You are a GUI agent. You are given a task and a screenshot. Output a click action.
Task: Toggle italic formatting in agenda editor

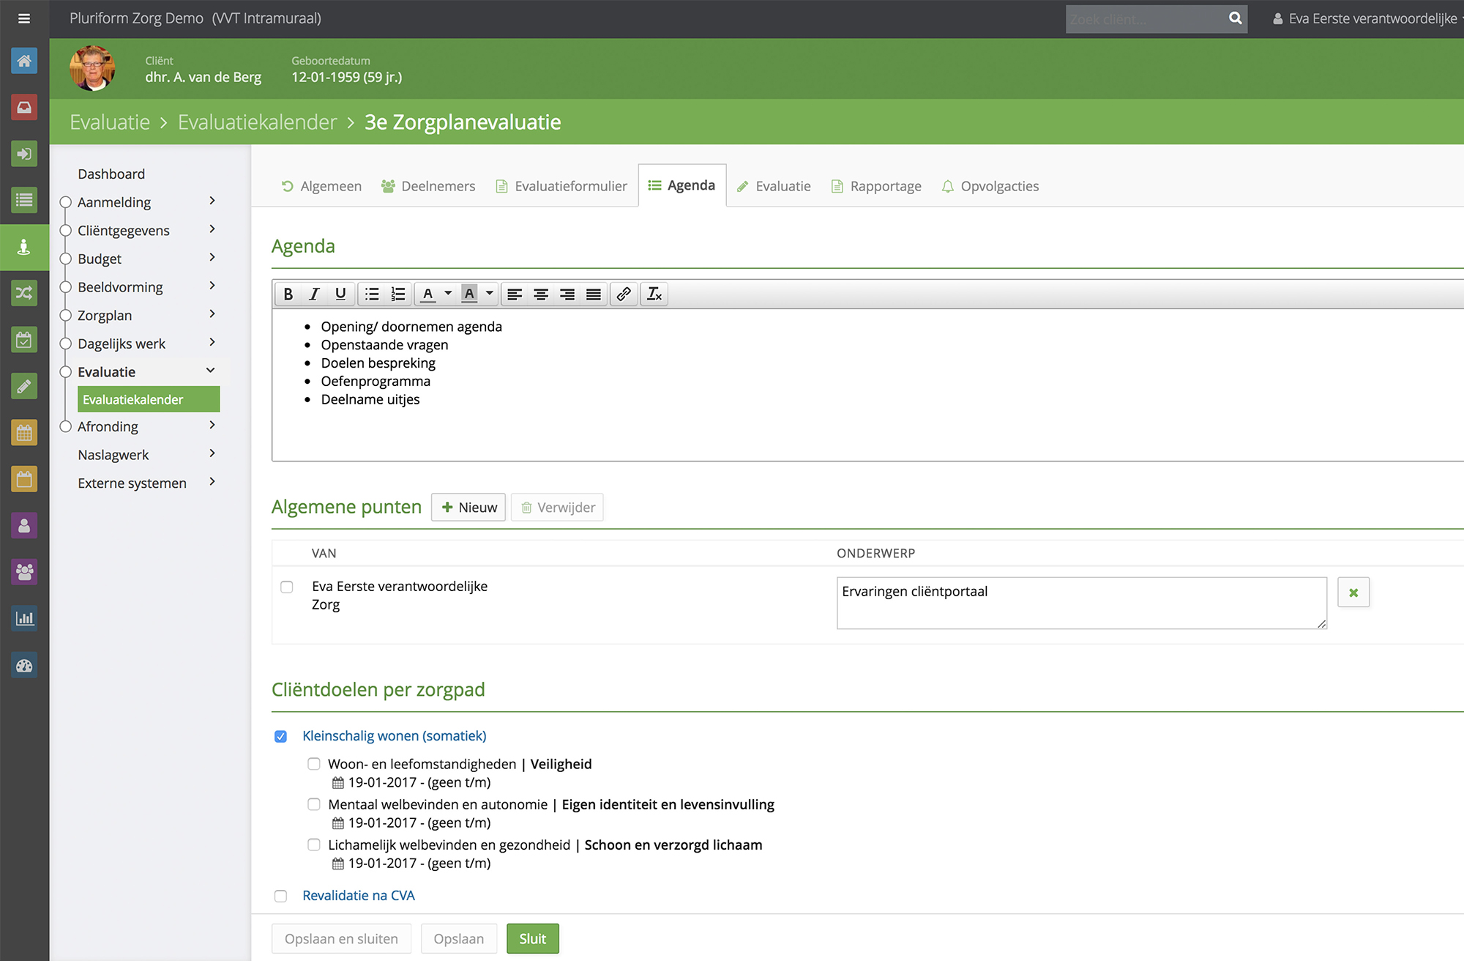pos(314,294)
